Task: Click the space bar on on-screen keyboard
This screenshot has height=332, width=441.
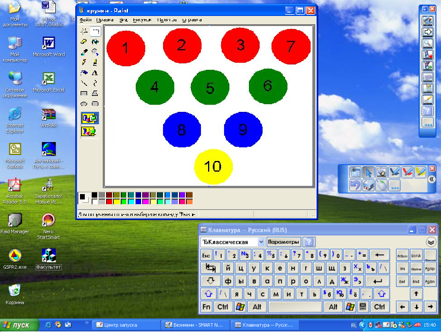Action: (295, 307)
